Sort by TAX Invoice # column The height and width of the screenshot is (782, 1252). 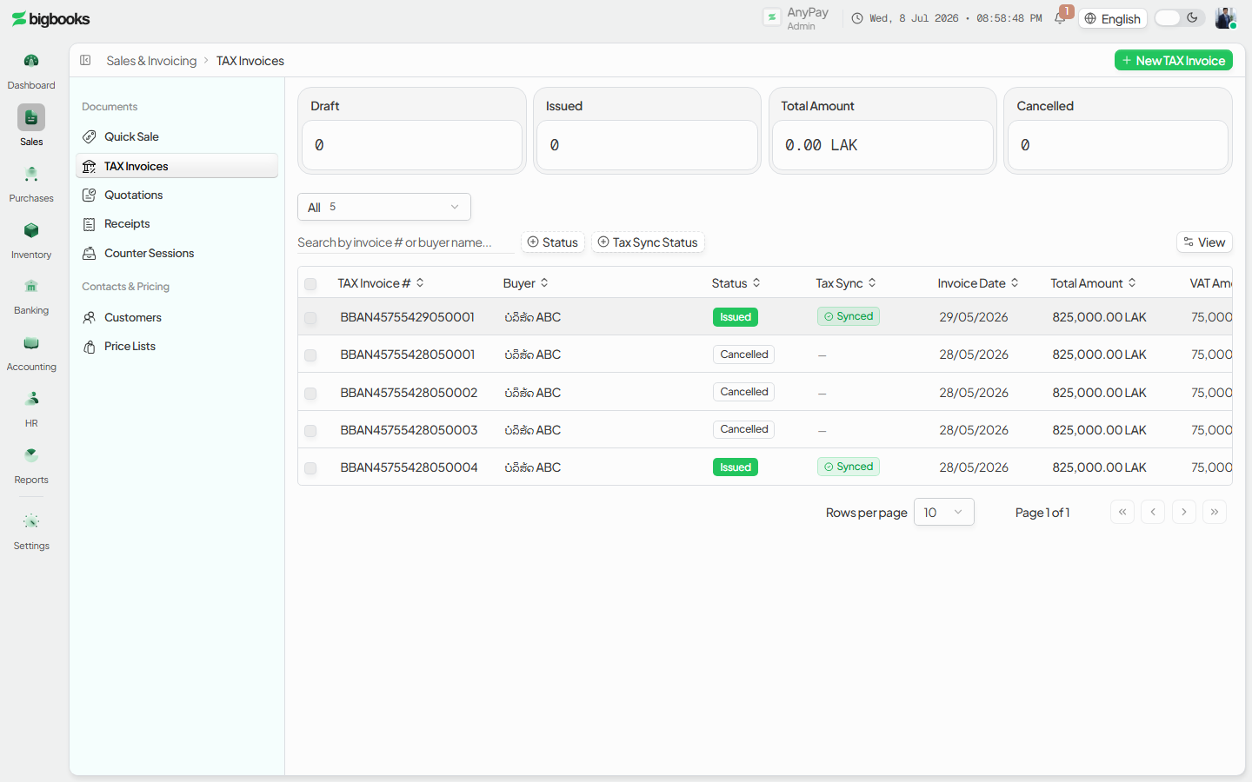click(x=381, y=283)
